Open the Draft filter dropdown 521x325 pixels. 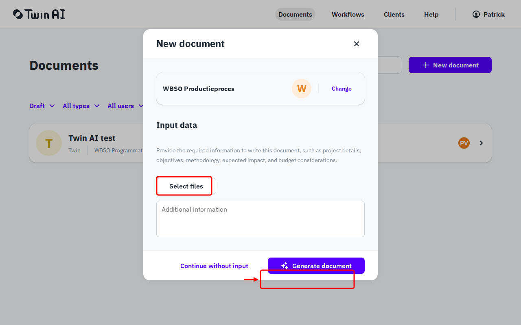coord(42,106)
